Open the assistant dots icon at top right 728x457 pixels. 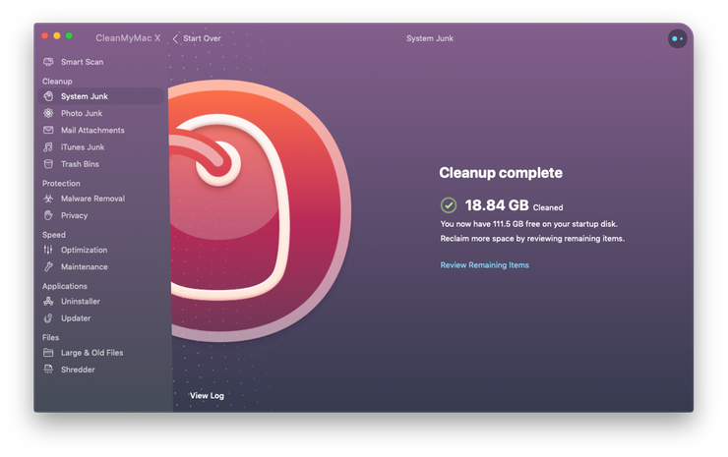(x=678, y=38)
